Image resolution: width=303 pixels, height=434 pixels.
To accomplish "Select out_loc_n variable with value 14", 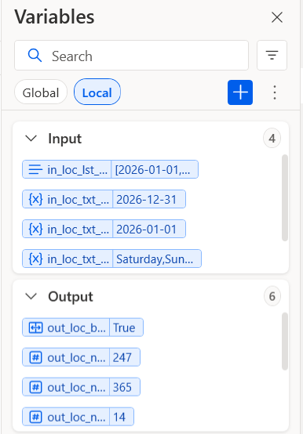I will (76, 417).
